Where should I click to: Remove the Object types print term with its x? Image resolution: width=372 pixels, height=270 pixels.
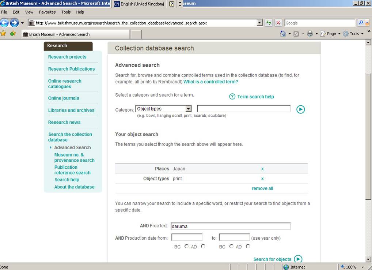[262, 179]
